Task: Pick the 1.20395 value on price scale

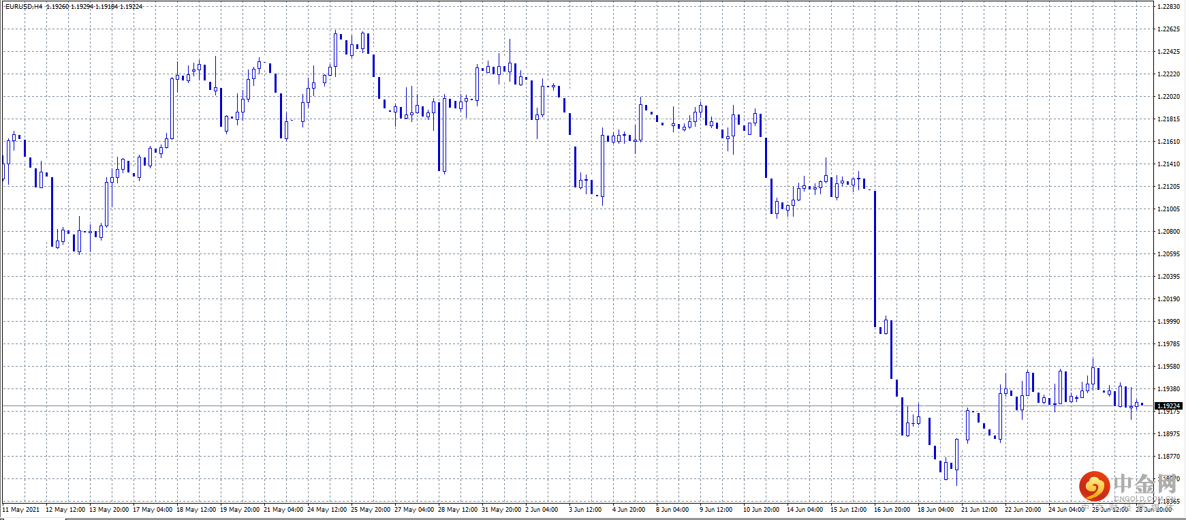Action: (1169, 277)
